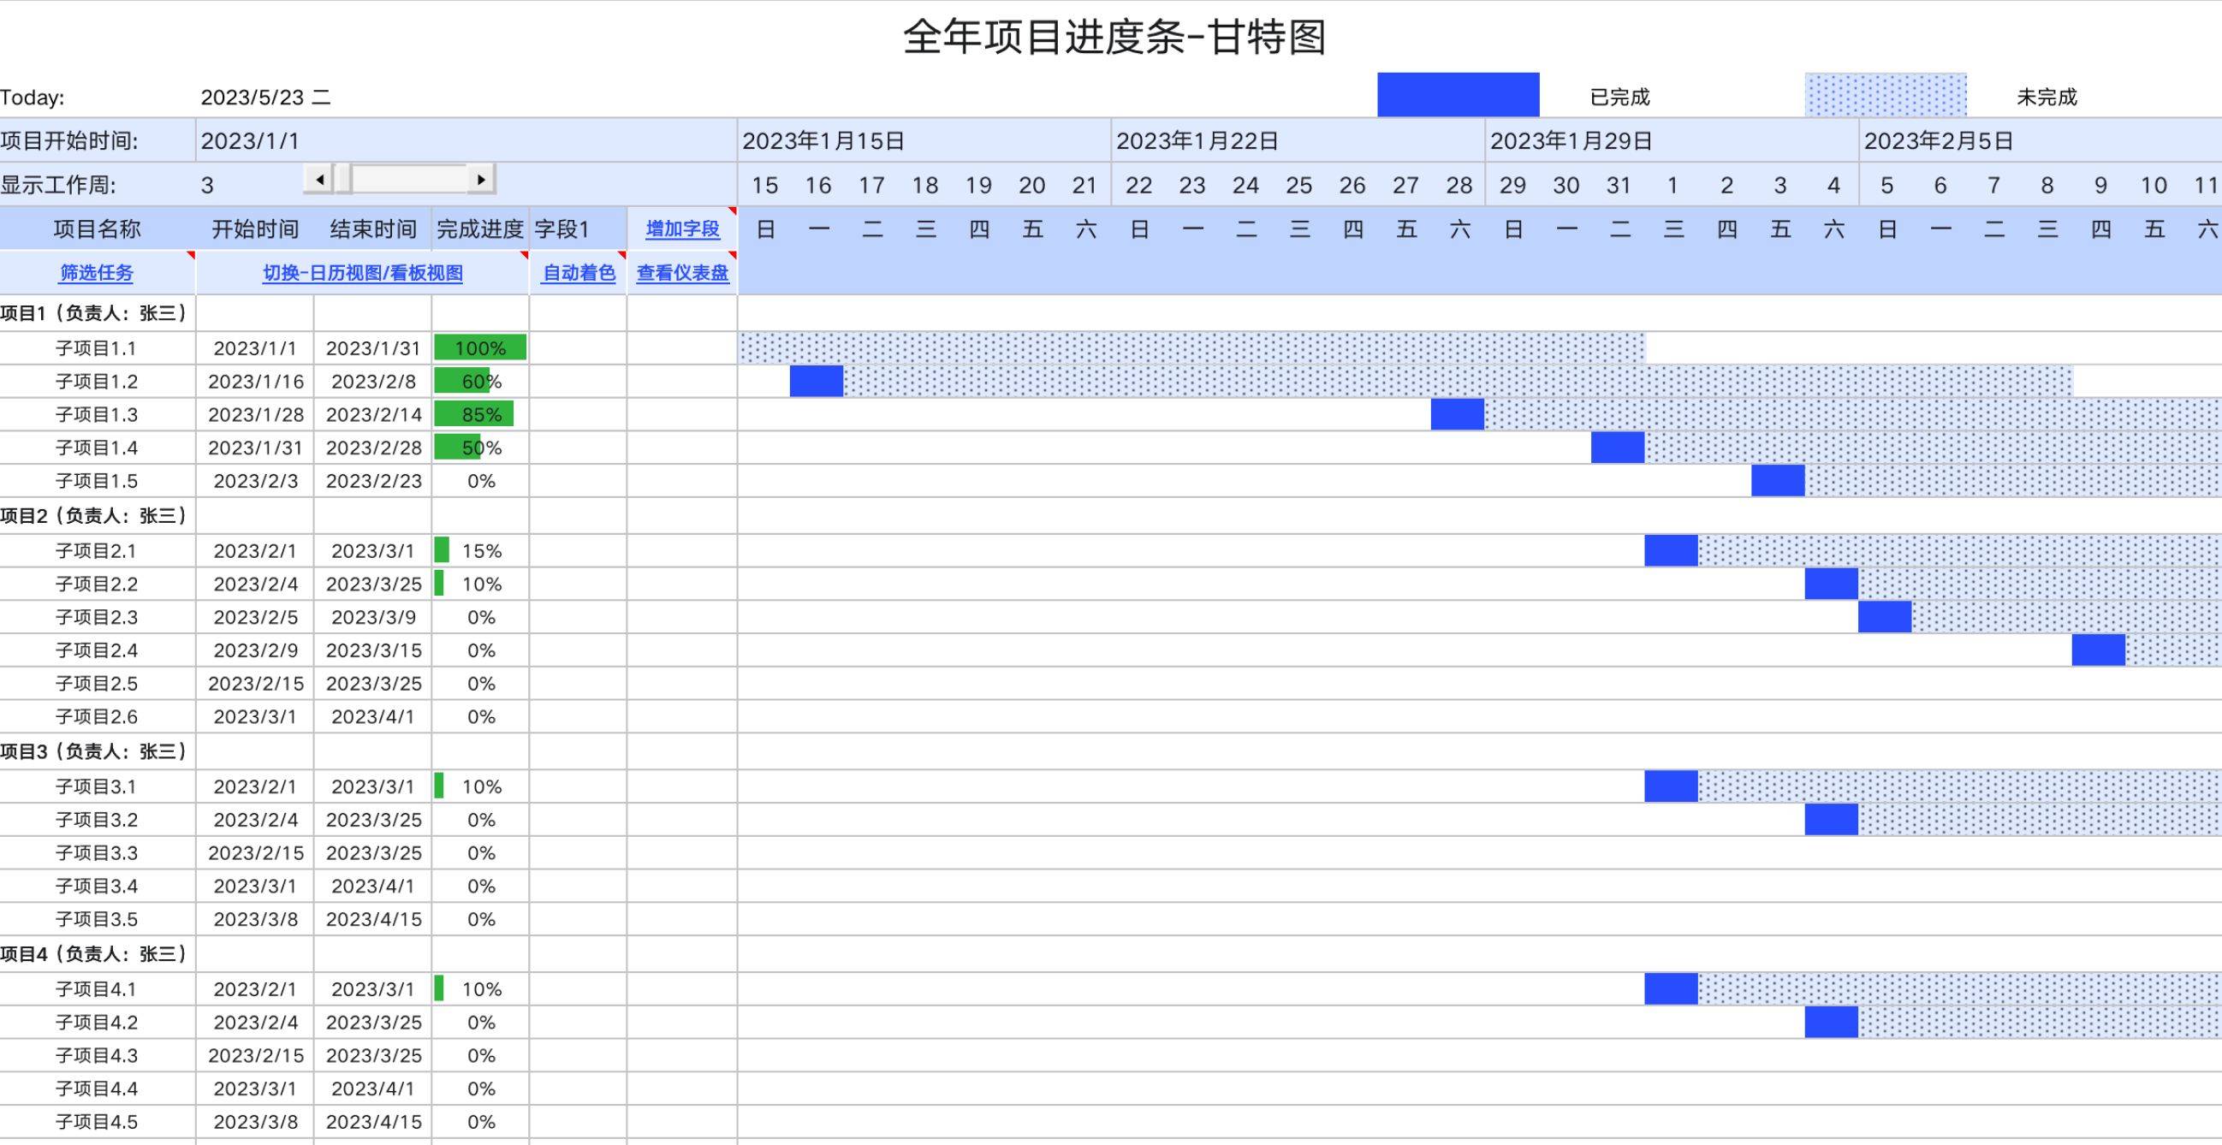The width and height of the screenshot is (2222, 1145).
Task: Open the red dropdown marker on 筛选任务 cell
Action: point(192,252)
